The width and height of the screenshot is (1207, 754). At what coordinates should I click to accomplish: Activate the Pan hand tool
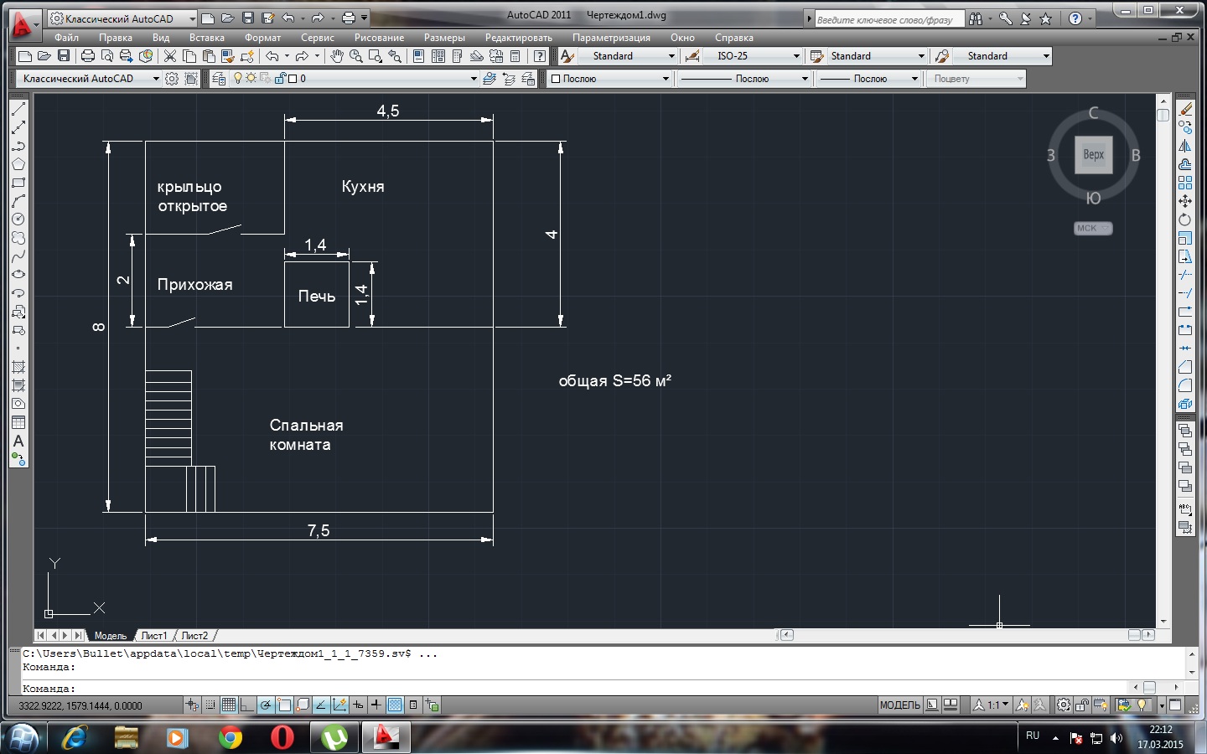[x=336, y=56]
